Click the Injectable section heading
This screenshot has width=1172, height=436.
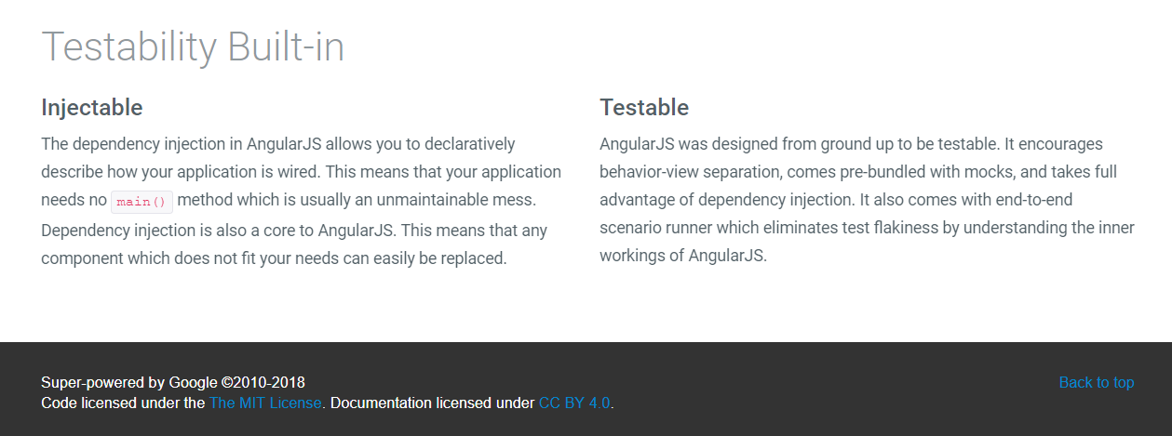point(92,108)
